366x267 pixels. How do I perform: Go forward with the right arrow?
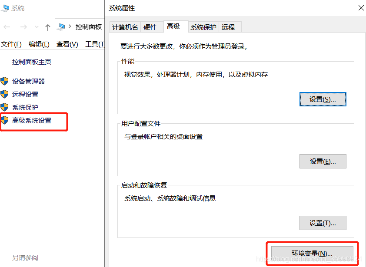[x=23, y=27]
